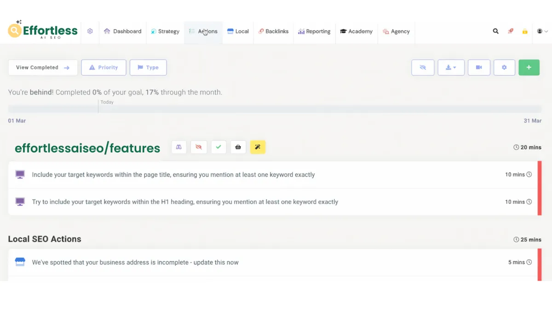Filter actions by Type
552x310 pixels.
pyautogui.click(x=148, y=68)
